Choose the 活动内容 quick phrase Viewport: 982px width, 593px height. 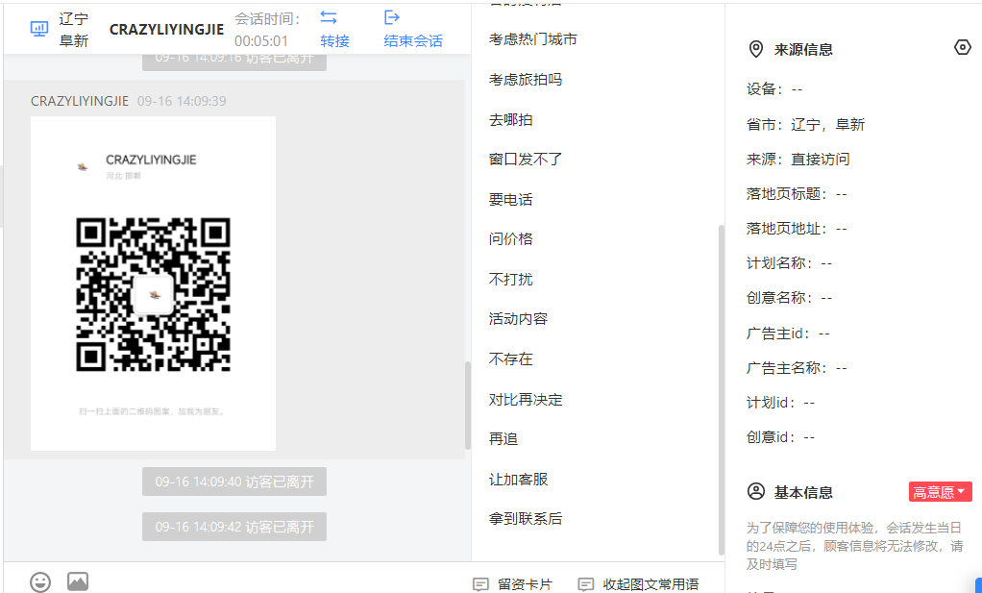[518, 319]
